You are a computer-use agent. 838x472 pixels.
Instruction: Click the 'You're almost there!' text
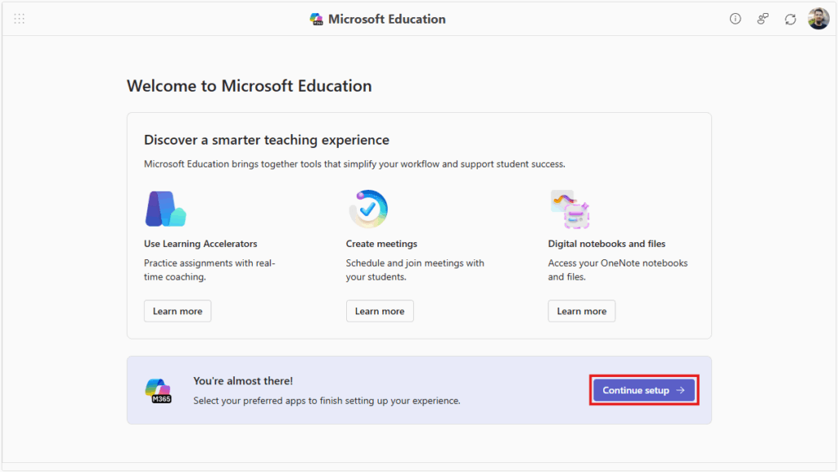[243, 381]
